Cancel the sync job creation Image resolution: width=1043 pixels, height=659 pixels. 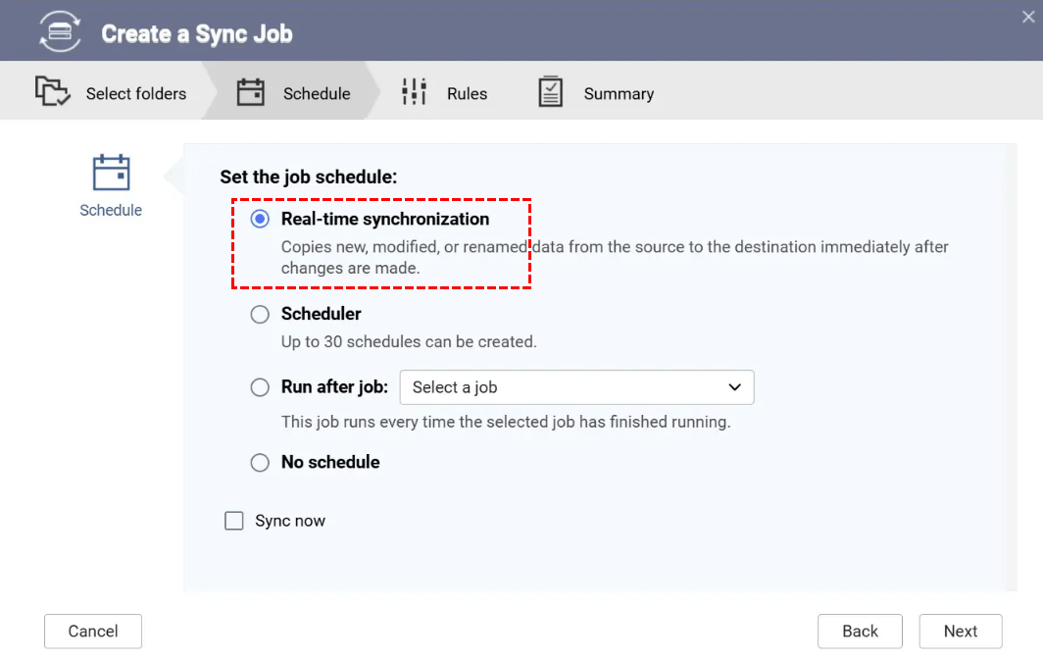click(93, 632)
